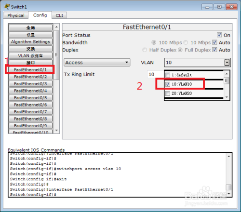Click VLAN list scroll up arrow

227,74
